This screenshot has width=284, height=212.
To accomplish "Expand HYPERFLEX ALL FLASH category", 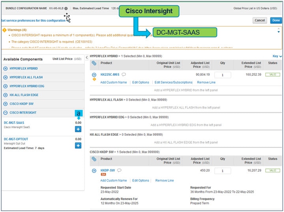I will (x=6, y=77).
